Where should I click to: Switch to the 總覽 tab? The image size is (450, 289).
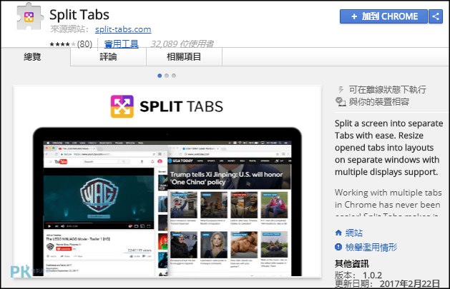pos(32,56)
